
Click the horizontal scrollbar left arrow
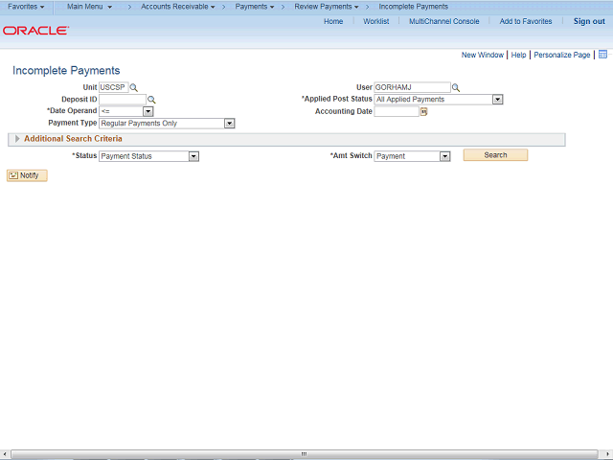pyautogui.click(x=4, y=454)
